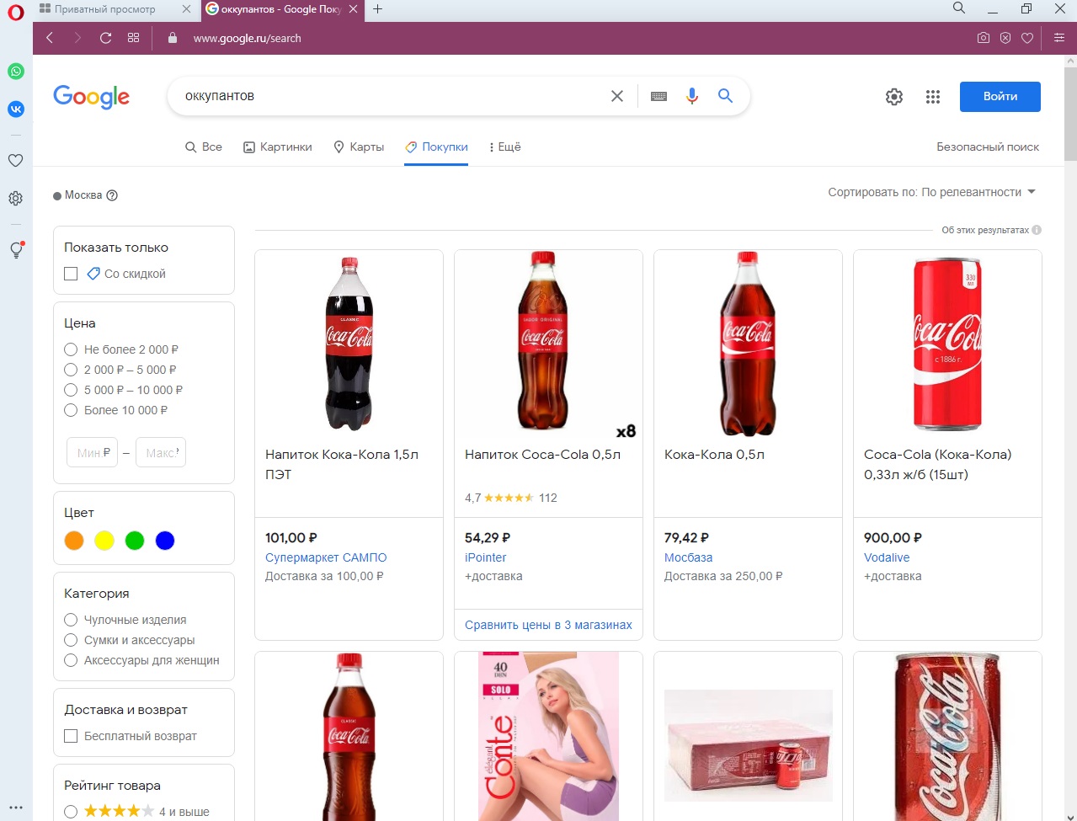Image resolution: width=1077 pixels, height=821 pixels.
Task: Select price 'Более 10 000 ₽'
Action: [71, 410]
